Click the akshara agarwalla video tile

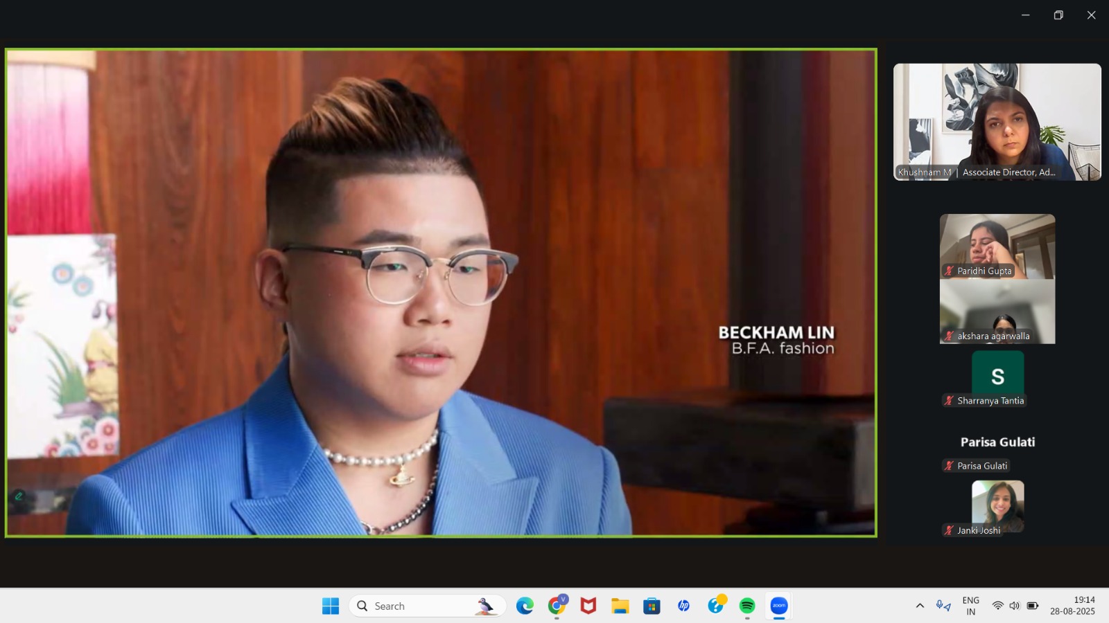pyautogui.click(x=997, y=311)
